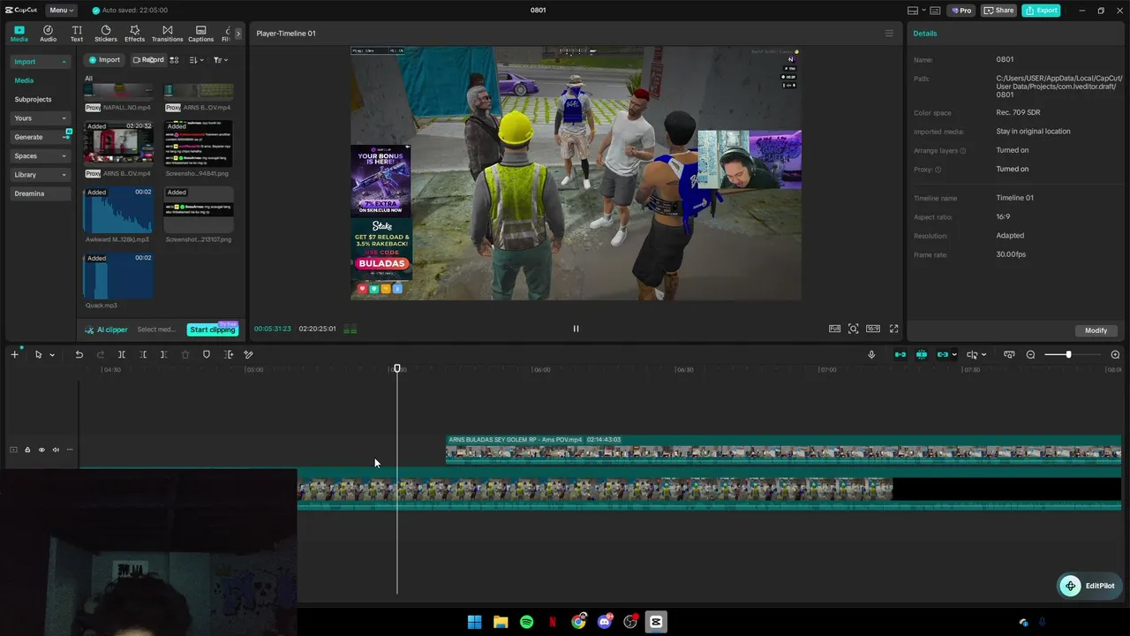Click the preview zoom-to-fit icon
1130x636 pixels.
(854, 329)
